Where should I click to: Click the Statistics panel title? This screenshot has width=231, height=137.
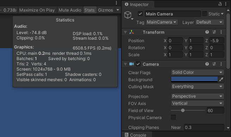point(65,20)
